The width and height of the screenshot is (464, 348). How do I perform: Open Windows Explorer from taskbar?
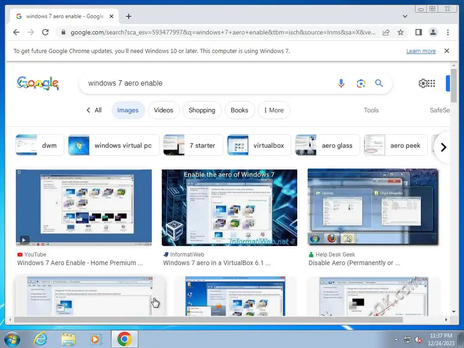coord(68,339)
